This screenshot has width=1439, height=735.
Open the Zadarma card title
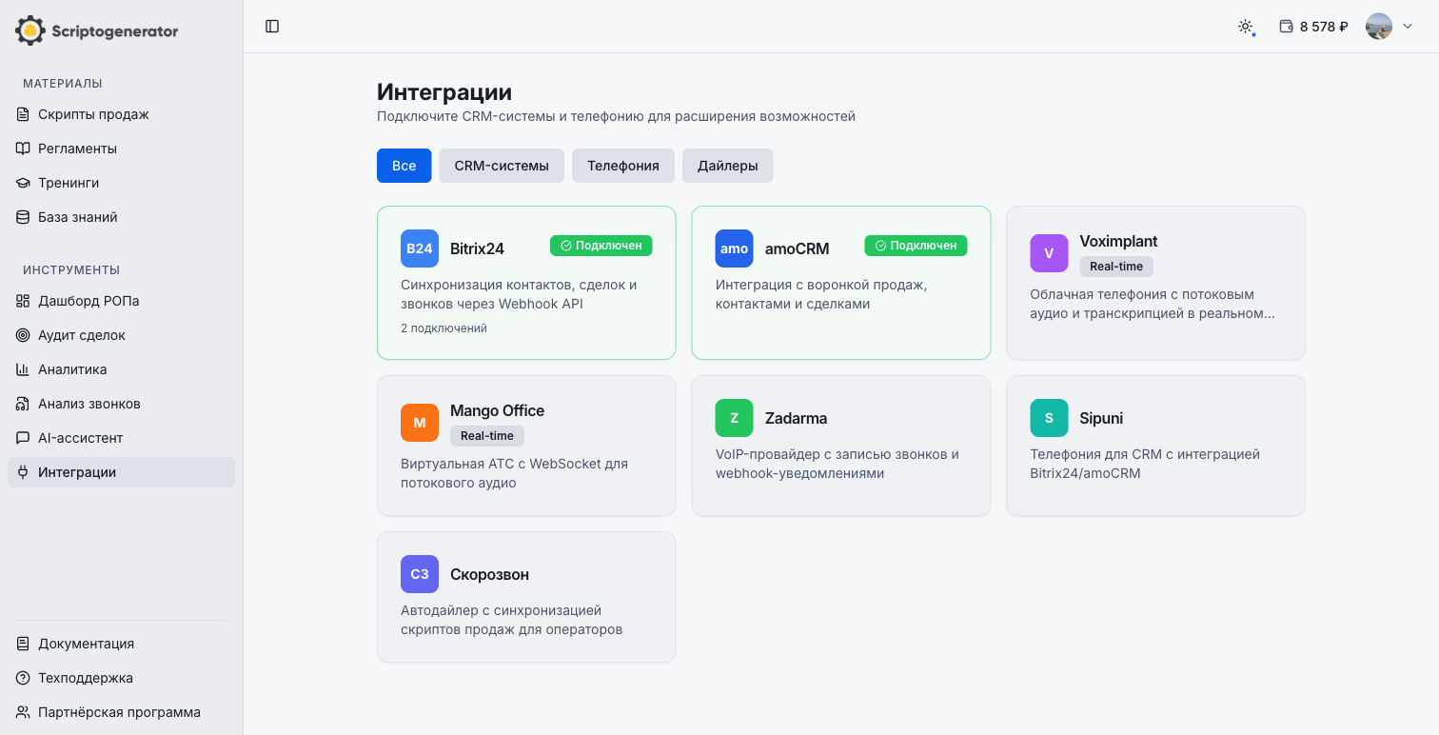(x=796, y=418)
